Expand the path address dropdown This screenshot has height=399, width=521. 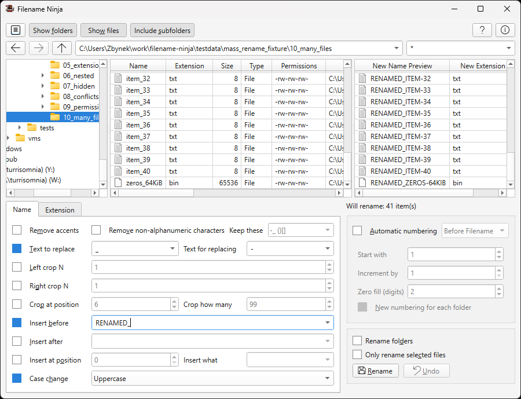click(x=396, y=48)
